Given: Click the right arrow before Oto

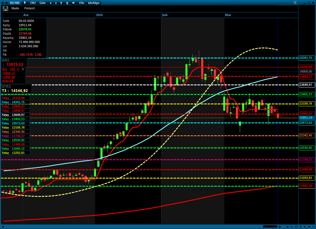Looking at the screenshot, I should point(73,3).
